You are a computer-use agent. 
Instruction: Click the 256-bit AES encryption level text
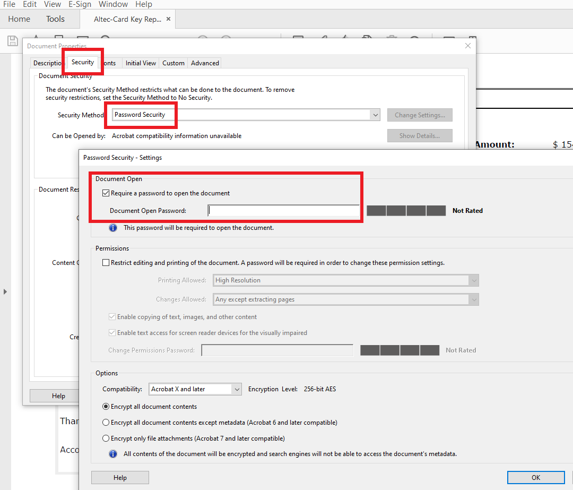320,389
